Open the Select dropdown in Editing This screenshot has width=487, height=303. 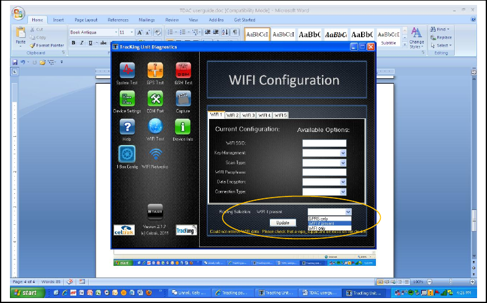[x=442, y=46]
